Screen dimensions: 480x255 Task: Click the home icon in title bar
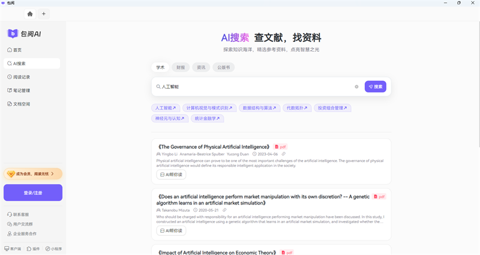tap(30, 14)
